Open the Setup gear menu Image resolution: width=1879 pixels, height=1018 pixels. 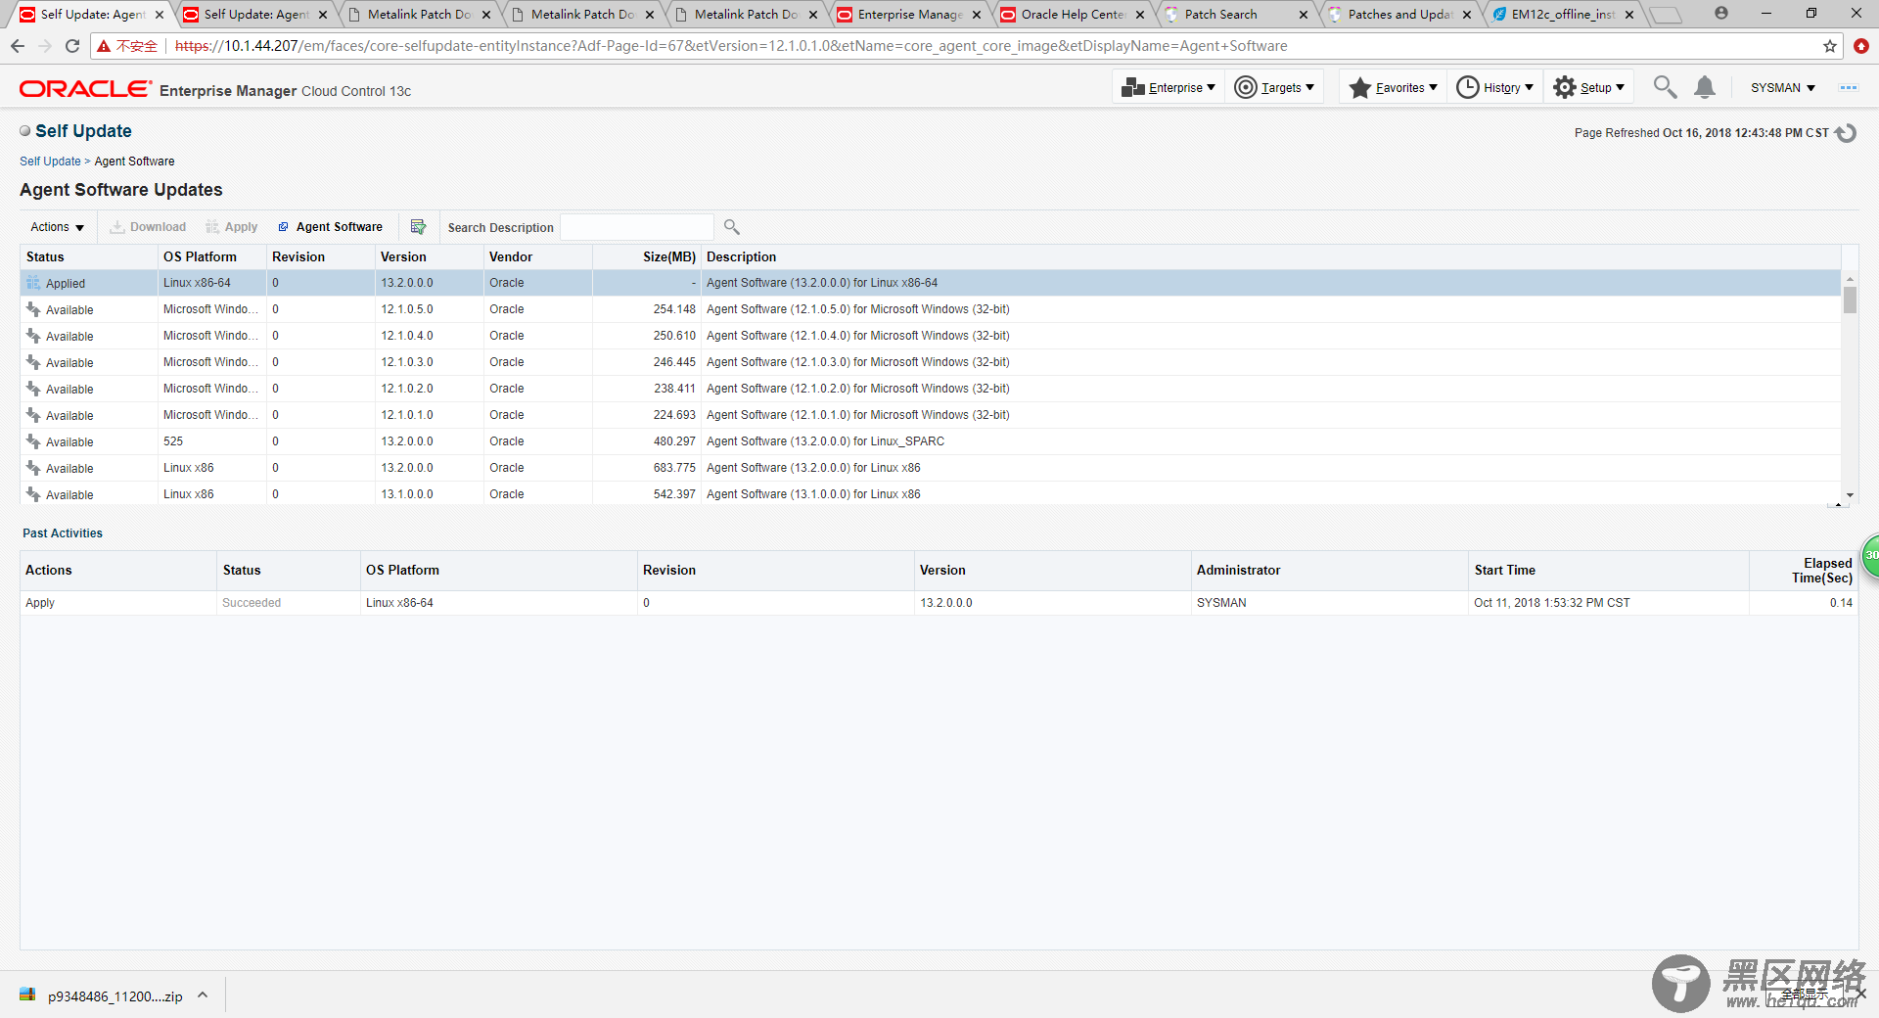(x=1589, y=87)
